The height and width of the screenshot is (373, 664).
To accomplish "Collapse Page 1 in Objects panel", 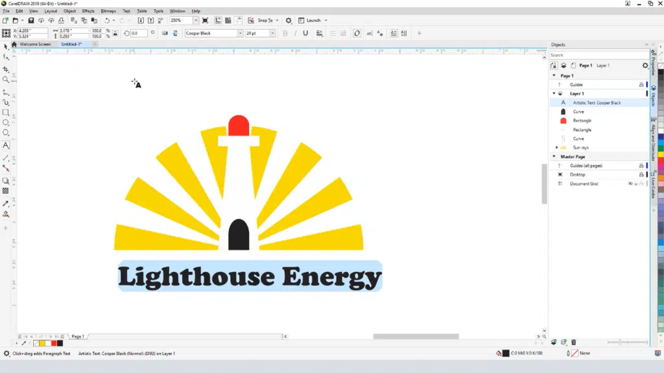I will click(554, 75).
